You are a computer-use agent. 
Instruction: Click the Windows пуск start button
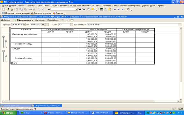[9, 113]
